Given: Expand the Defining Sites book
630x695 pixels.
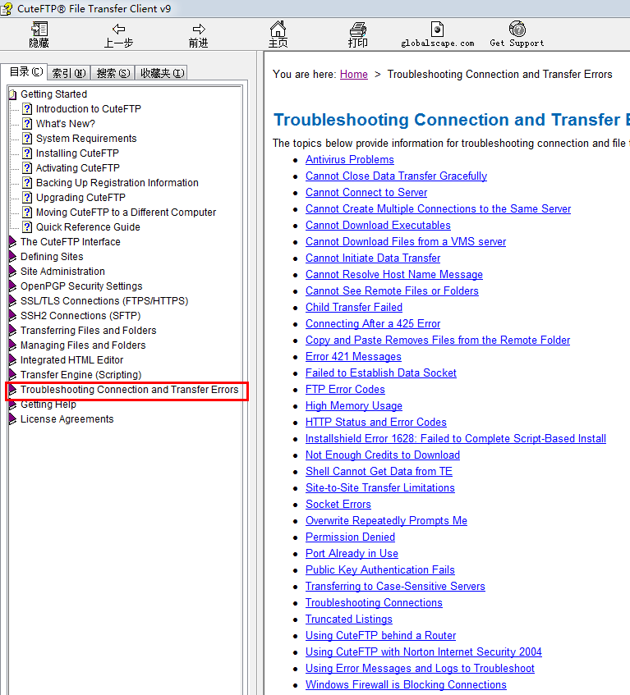Looking at the screenshot, I should point(13,257).
